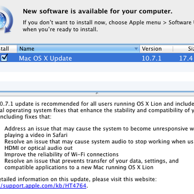Click the text 'HDMI or optical audio out'
The width and height of the screenshot is (194, 194).
point(38,148)
